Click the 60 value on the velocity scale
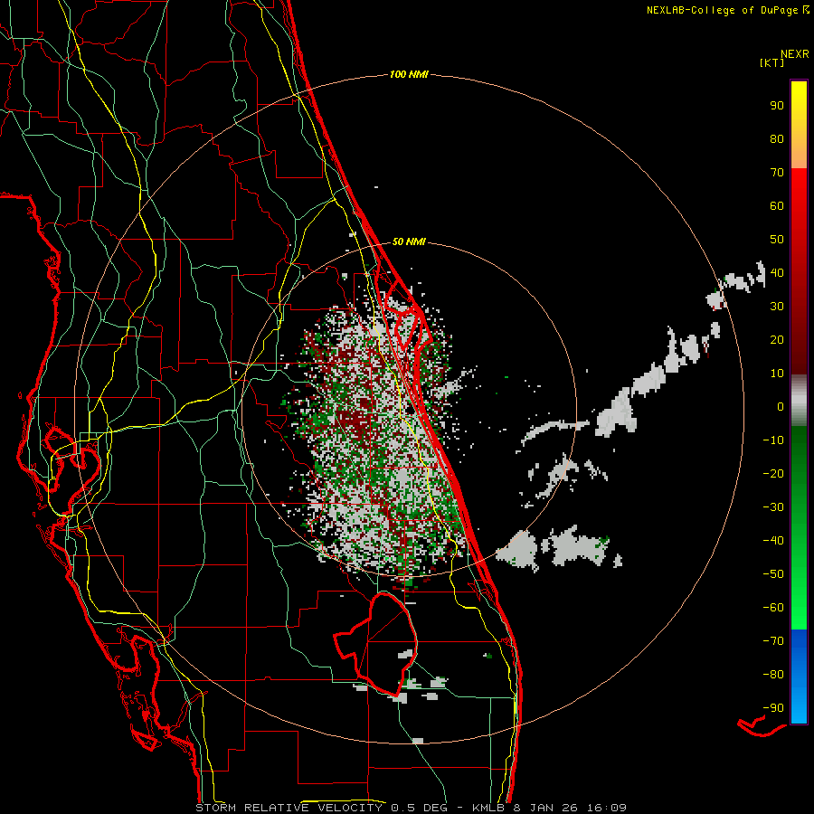 (777, 206)
